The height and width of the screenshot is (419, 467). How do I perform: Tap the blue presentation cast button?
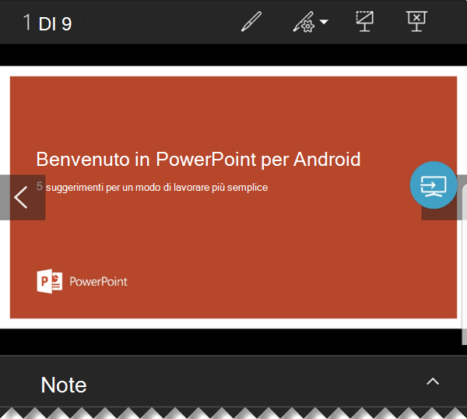[x=434, y=185]
